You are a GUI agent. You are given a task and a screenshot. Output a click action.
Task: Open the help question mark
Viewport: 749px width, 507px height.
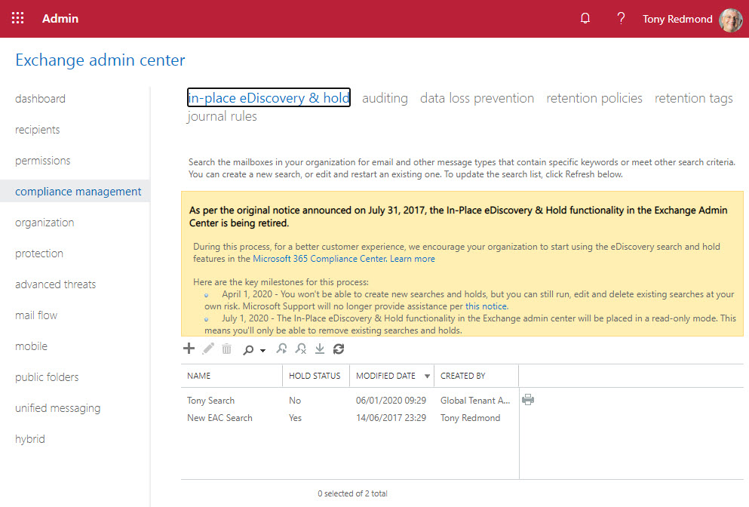coord(621,19)
